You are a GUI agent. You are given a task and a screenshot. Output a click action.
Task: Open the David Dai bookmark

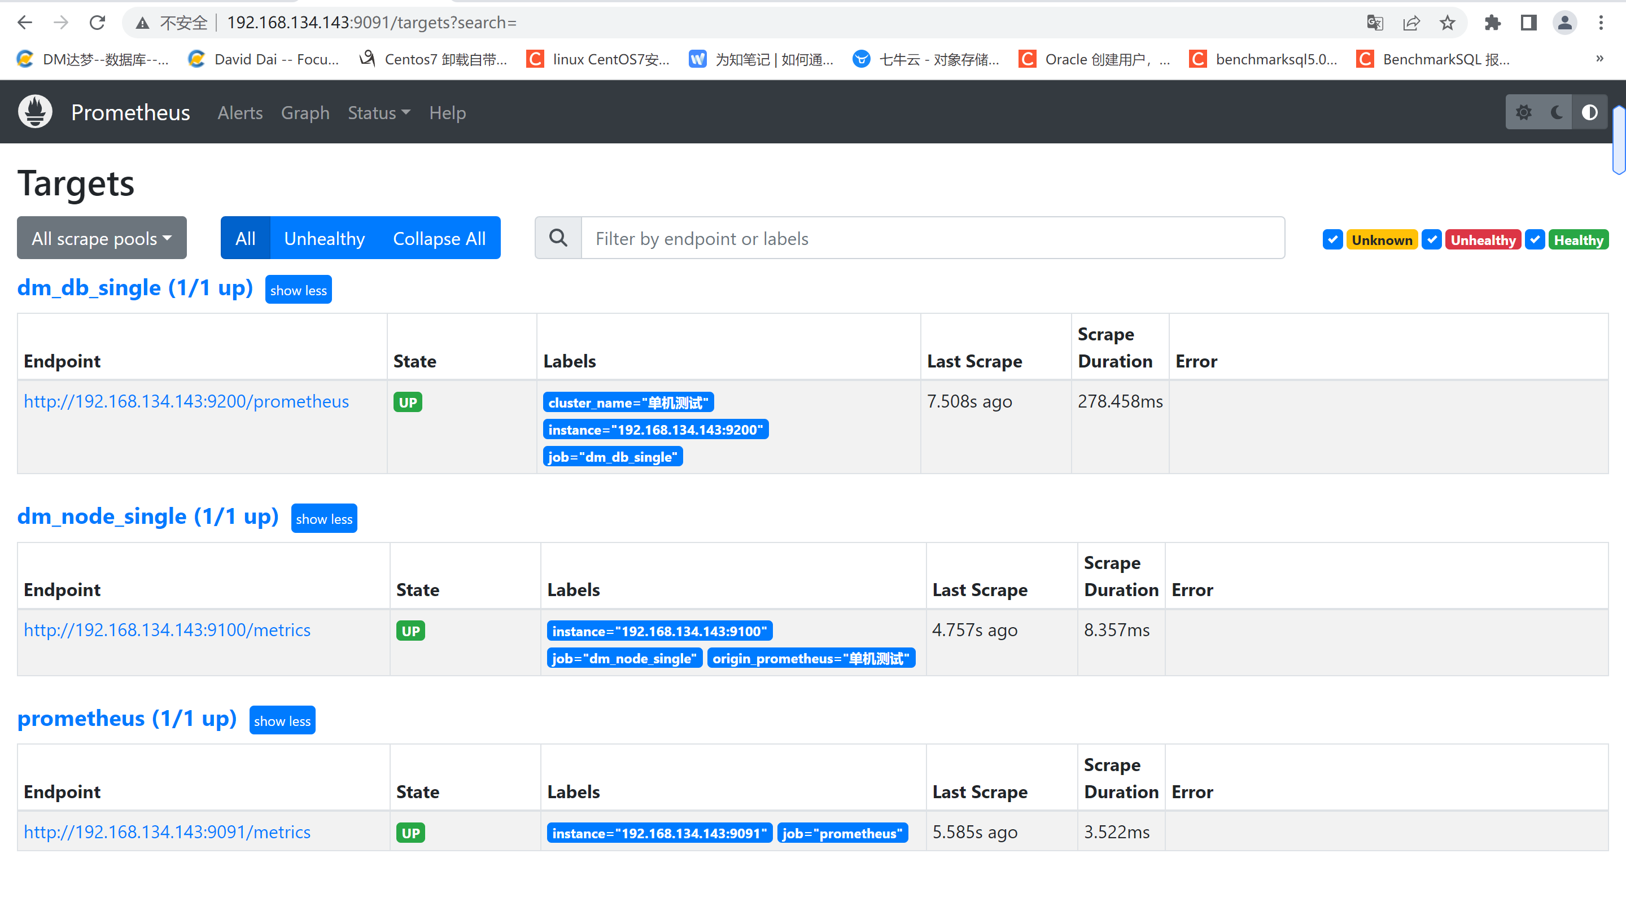264,59
